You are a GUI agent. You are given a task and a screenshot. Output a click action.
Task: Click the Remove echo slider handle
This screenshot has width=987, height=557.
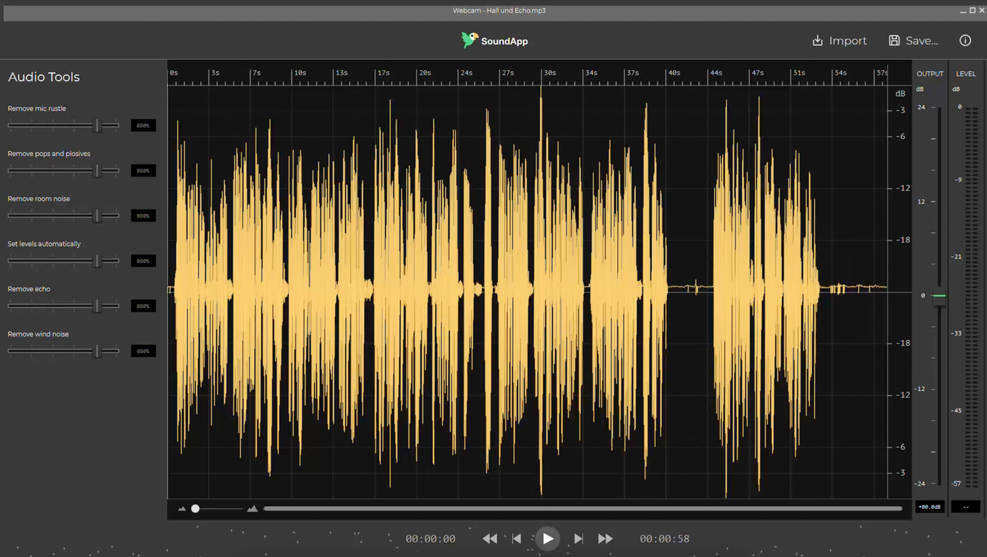(x=97, y=306)
